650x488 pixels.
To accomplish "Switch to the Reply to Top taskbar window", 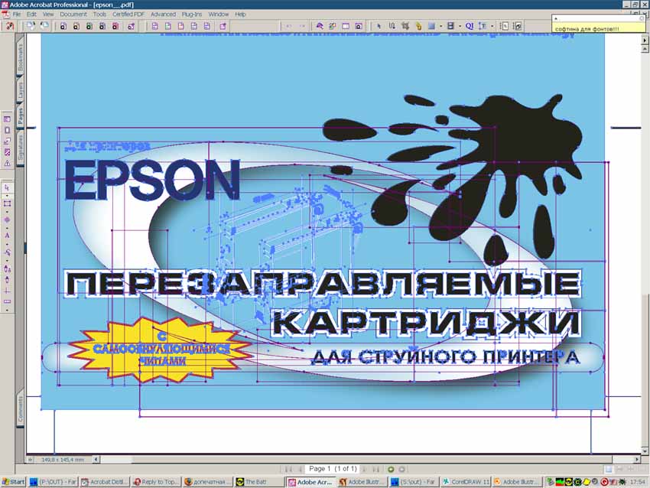I will (157, 482).
